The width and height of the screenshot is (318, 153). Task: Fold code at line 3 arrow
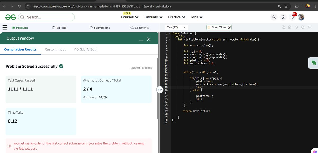169,40
